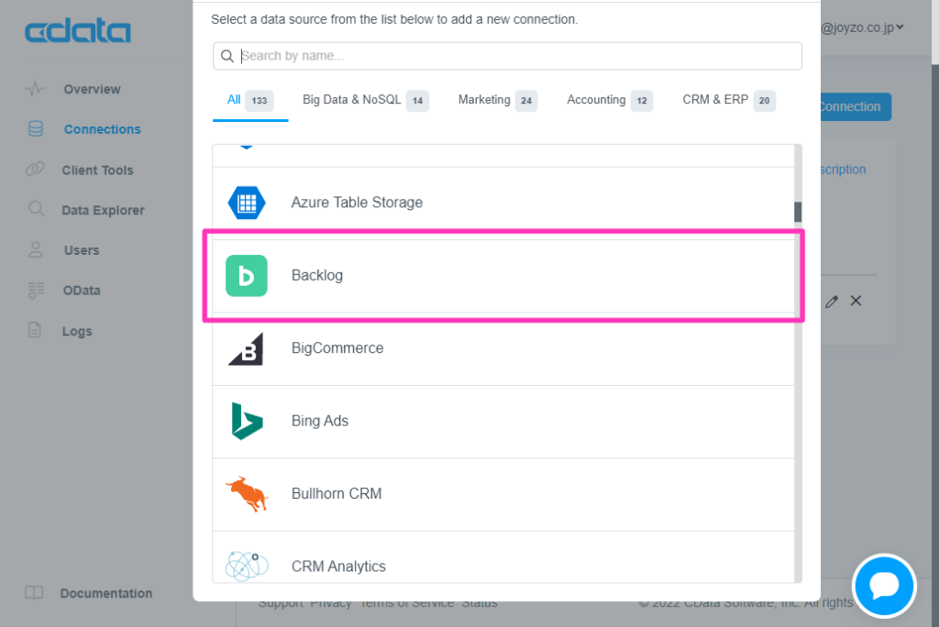Open Data Explorer in the sidebar
Image resolution: width=939 pixels, height=627 pixels.
coord(103,210)
